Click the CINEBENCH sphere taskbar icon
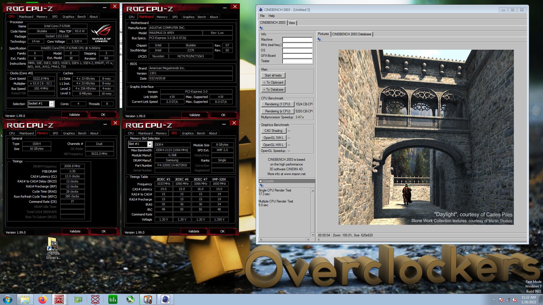The height and width of the screenshot is (305, 543). pyautogui.click(x=165, y=299)
